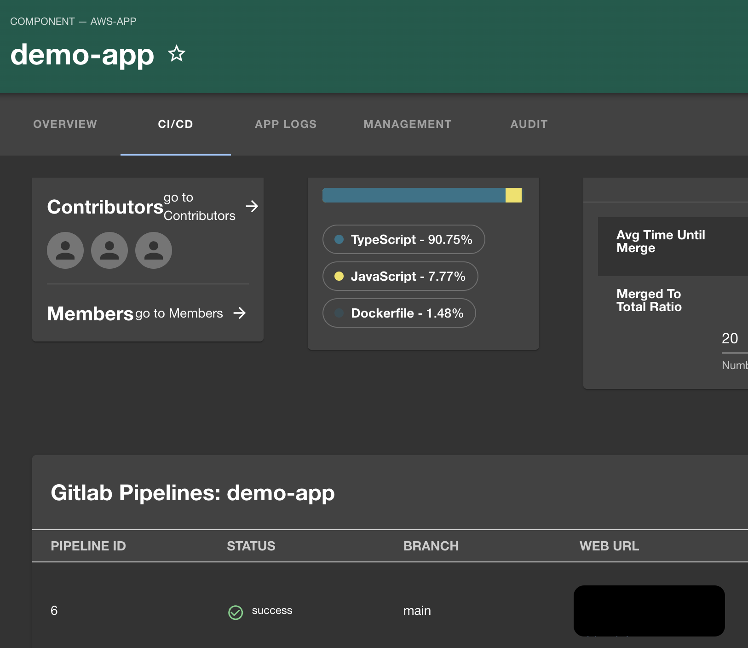Click the success checkmark icon for pipeline 6
The width and height of the screenshot is (748, 648).
(236, 612)
